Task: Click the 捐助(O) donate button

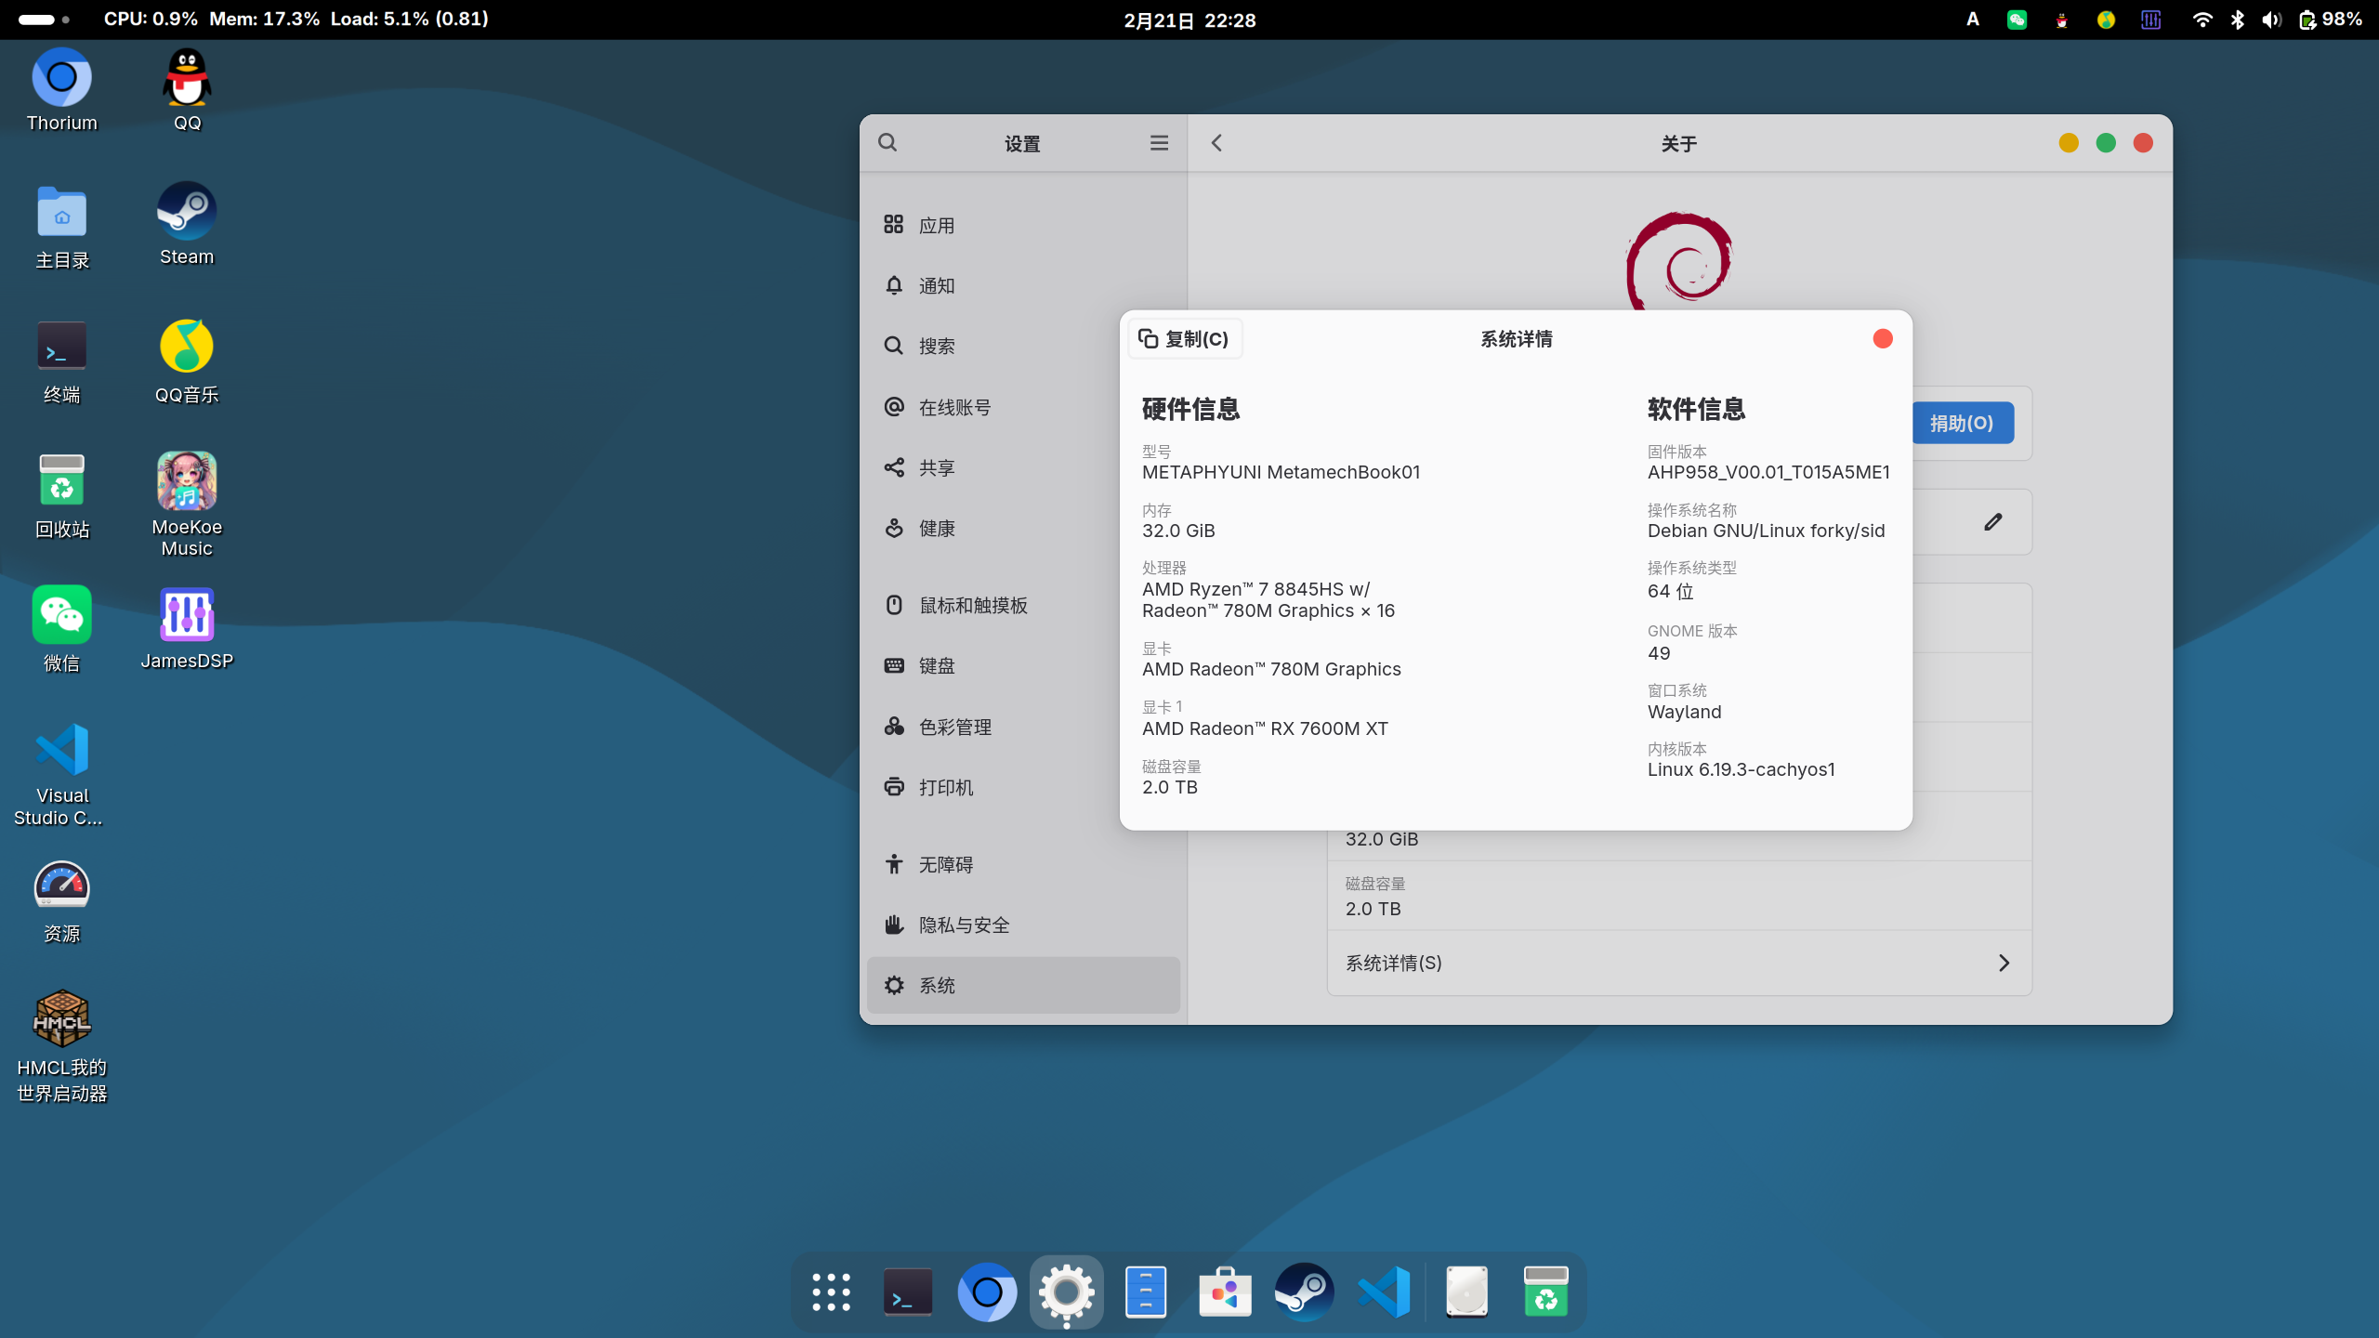Action: 1962,424
